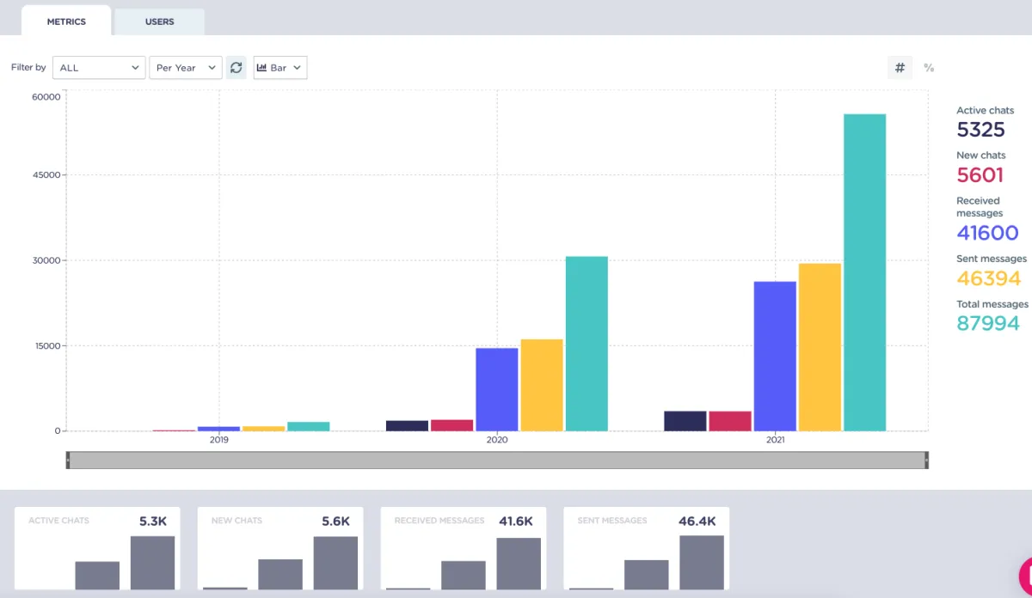Click the right handle of range slider
The image size is (1032, 598).
coord(926,461)
